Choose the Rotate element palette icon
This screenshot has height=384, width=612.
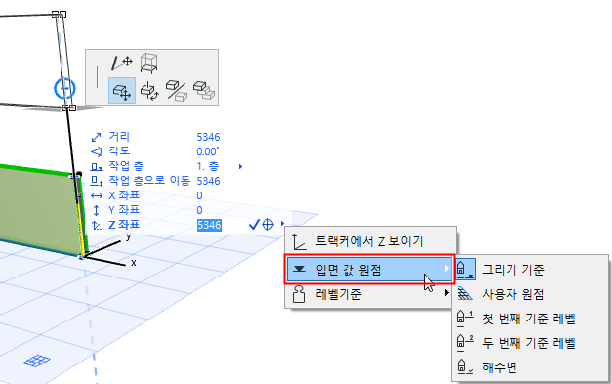149,91
